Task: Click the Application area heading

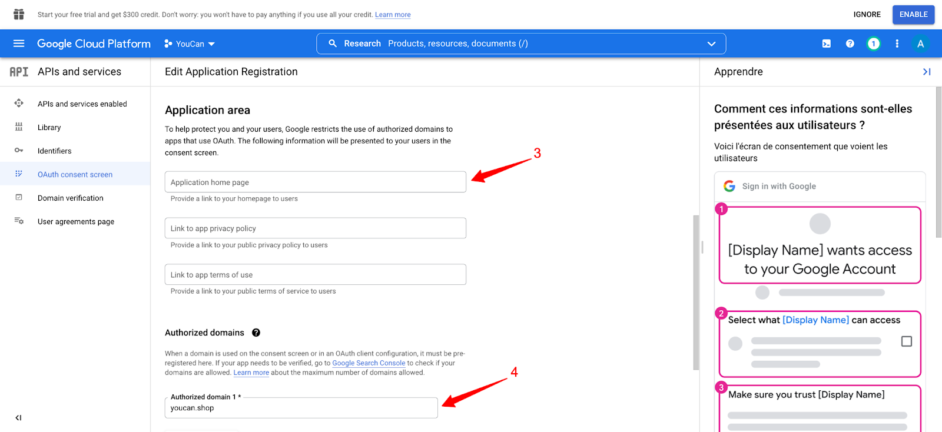Action: point(207,110)
